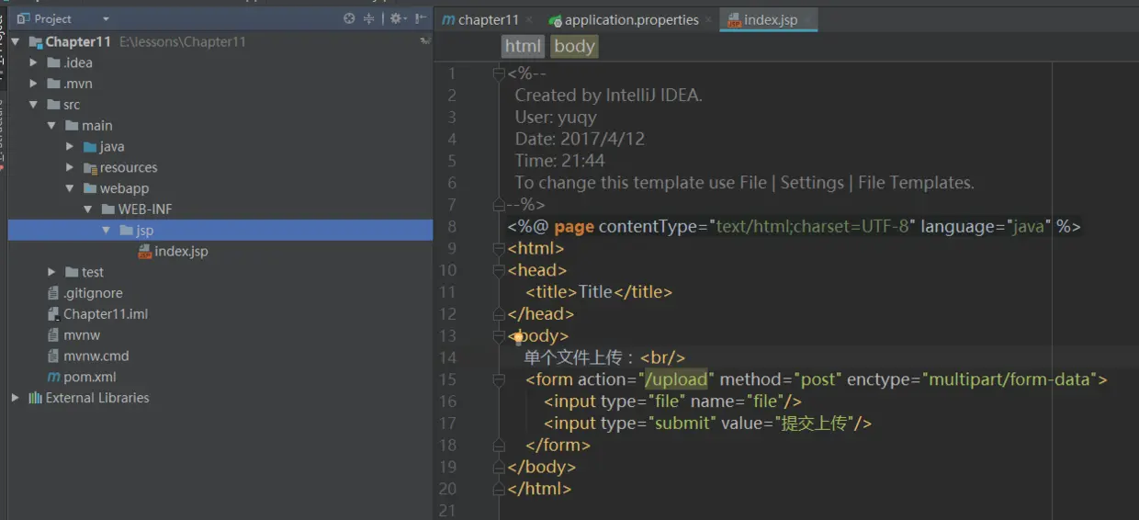Expand the java folder

(71, 147)
